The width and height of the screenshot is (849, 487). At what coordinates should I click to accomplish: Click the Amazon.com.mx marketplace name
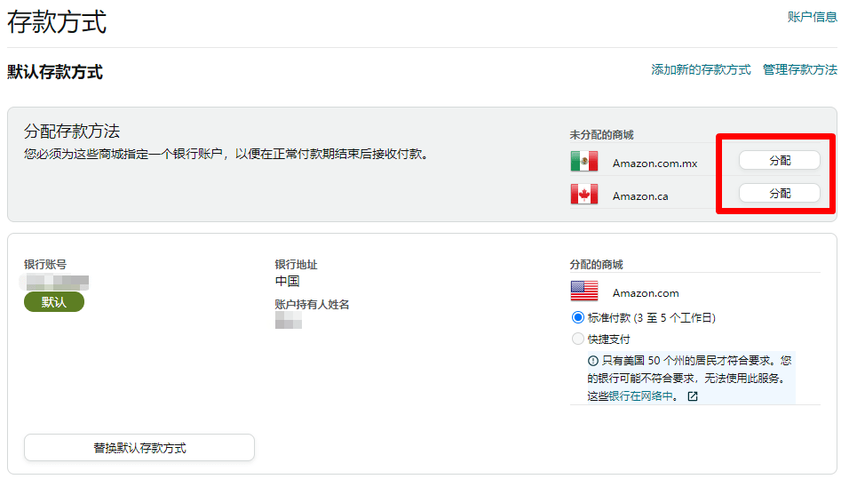pyautogui.click(x=655, y=164)
